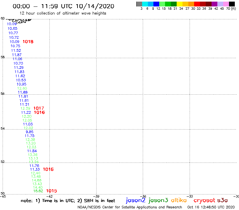The height and width of the screenshot is (210, 239).
Task: Click the wave height value 11.84
Action: pos(32,151)
